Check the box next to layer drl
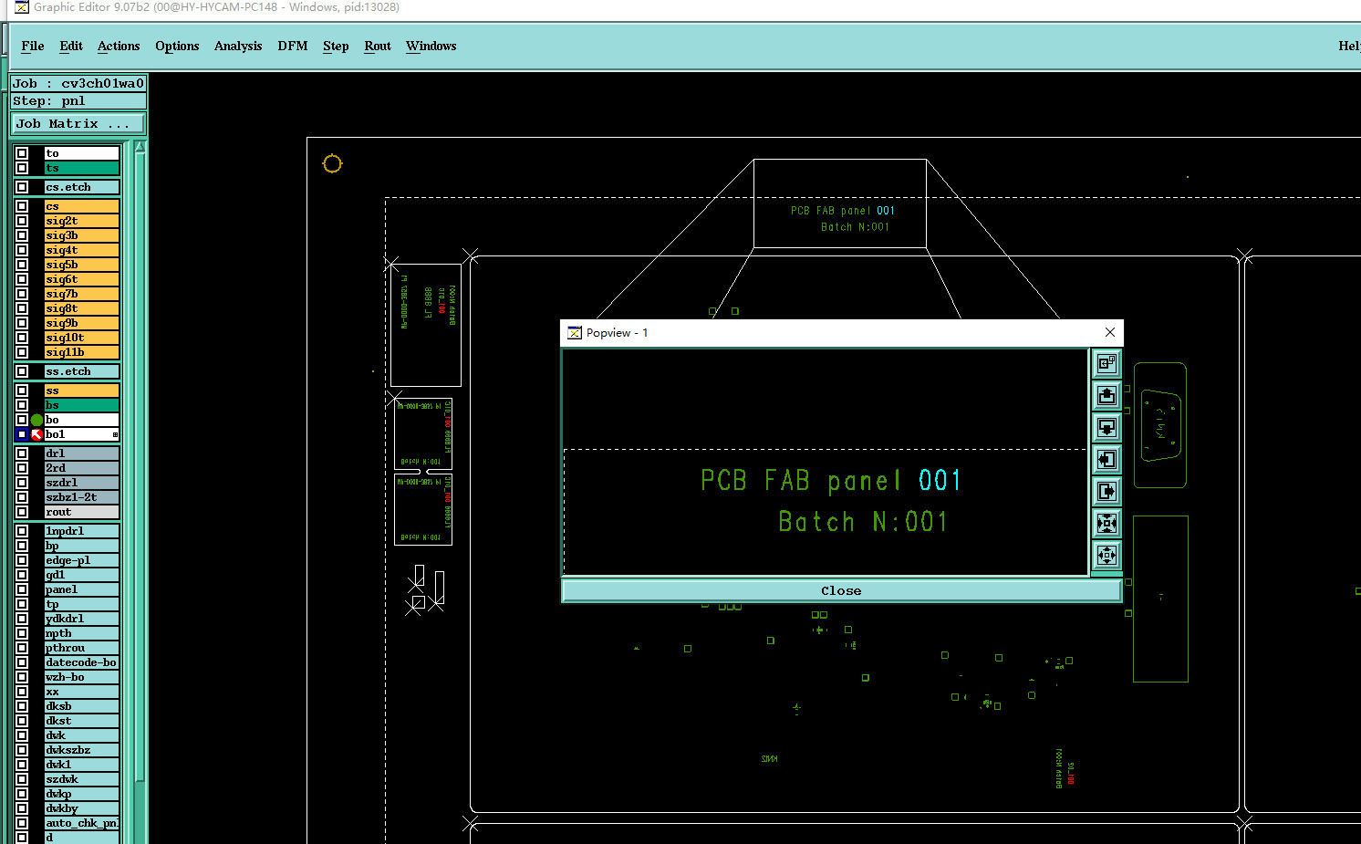The width and height of the screenshot is (1361, 844). point(22,453)
